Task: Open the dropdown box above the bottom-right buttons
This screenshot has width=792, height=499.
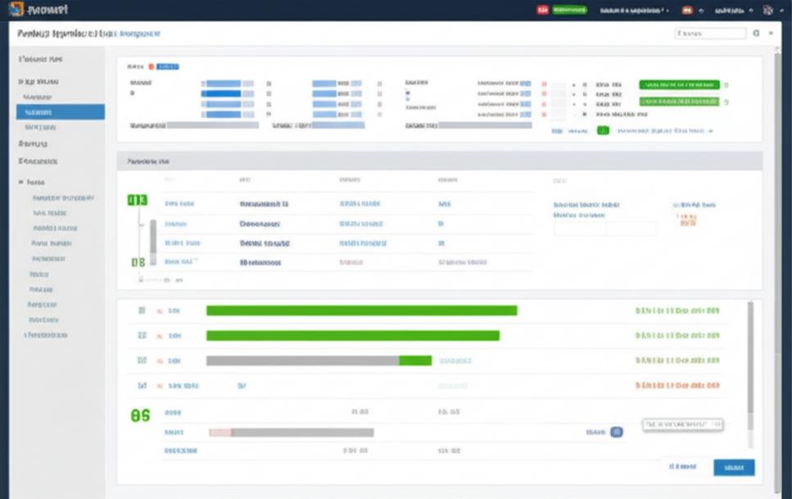Action: click(682, 424)
